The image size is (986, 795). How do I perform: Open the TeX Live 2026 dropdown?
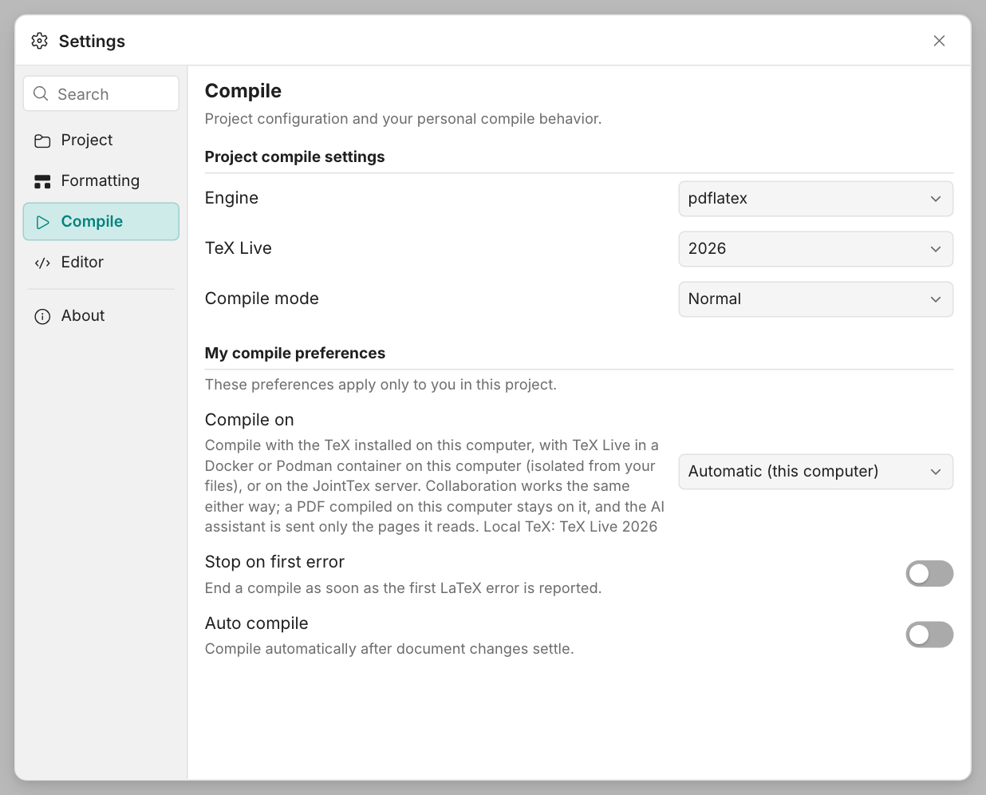815,249
